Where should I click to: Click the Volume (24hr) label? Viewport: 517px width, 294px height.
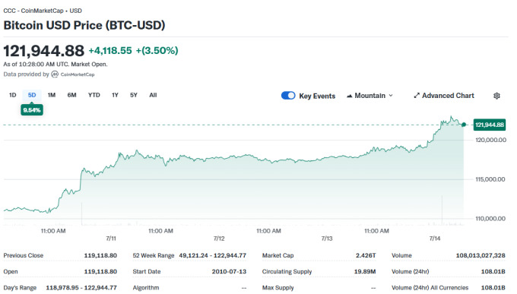pyautogui.click(x=410, y=271)
